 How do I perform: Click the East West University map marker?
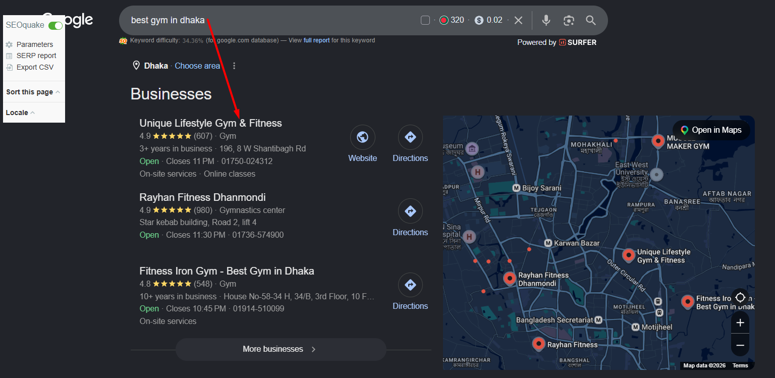pos(656,175)
